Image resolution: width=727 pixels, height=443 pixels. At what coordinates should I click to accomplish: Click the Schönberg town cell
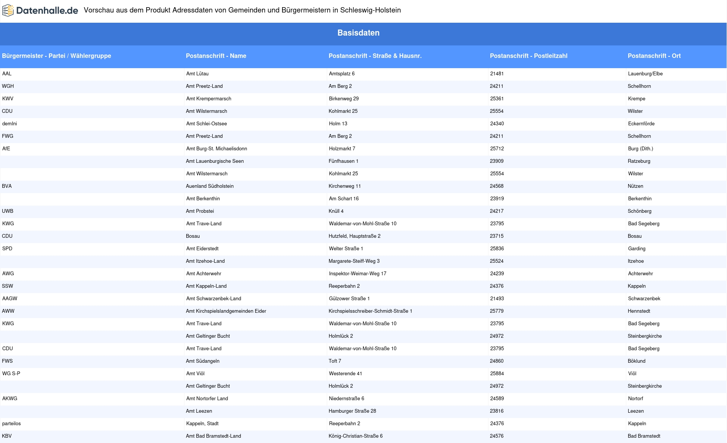[640, 211]
